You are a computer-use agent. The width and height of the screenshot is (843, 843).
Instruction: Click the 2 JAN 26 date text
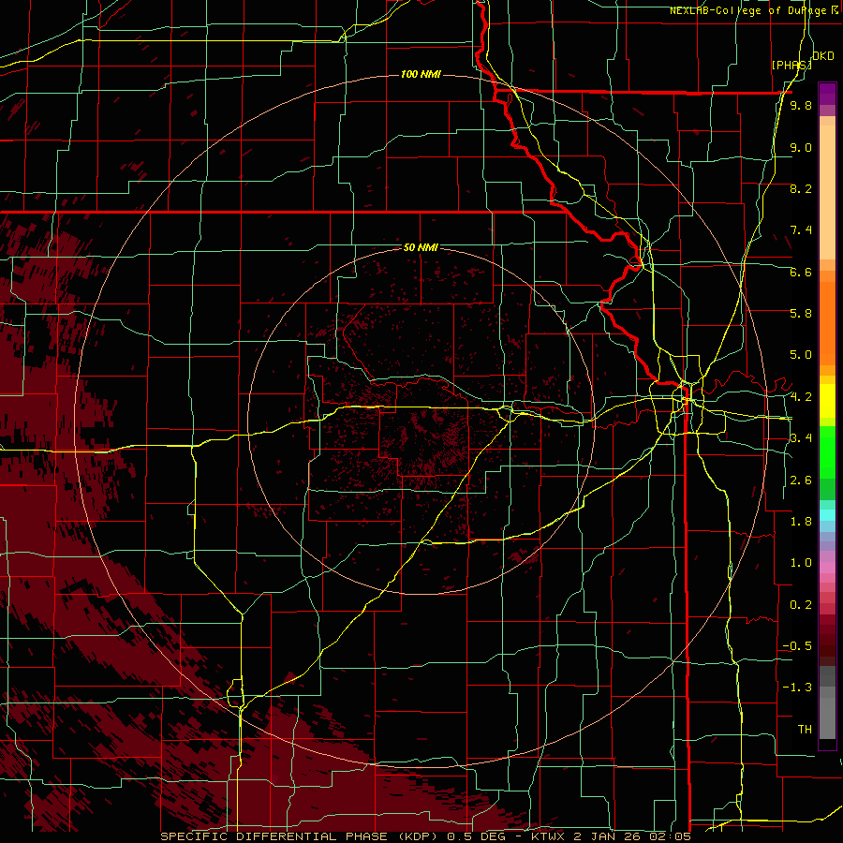[x=608, y=836]
